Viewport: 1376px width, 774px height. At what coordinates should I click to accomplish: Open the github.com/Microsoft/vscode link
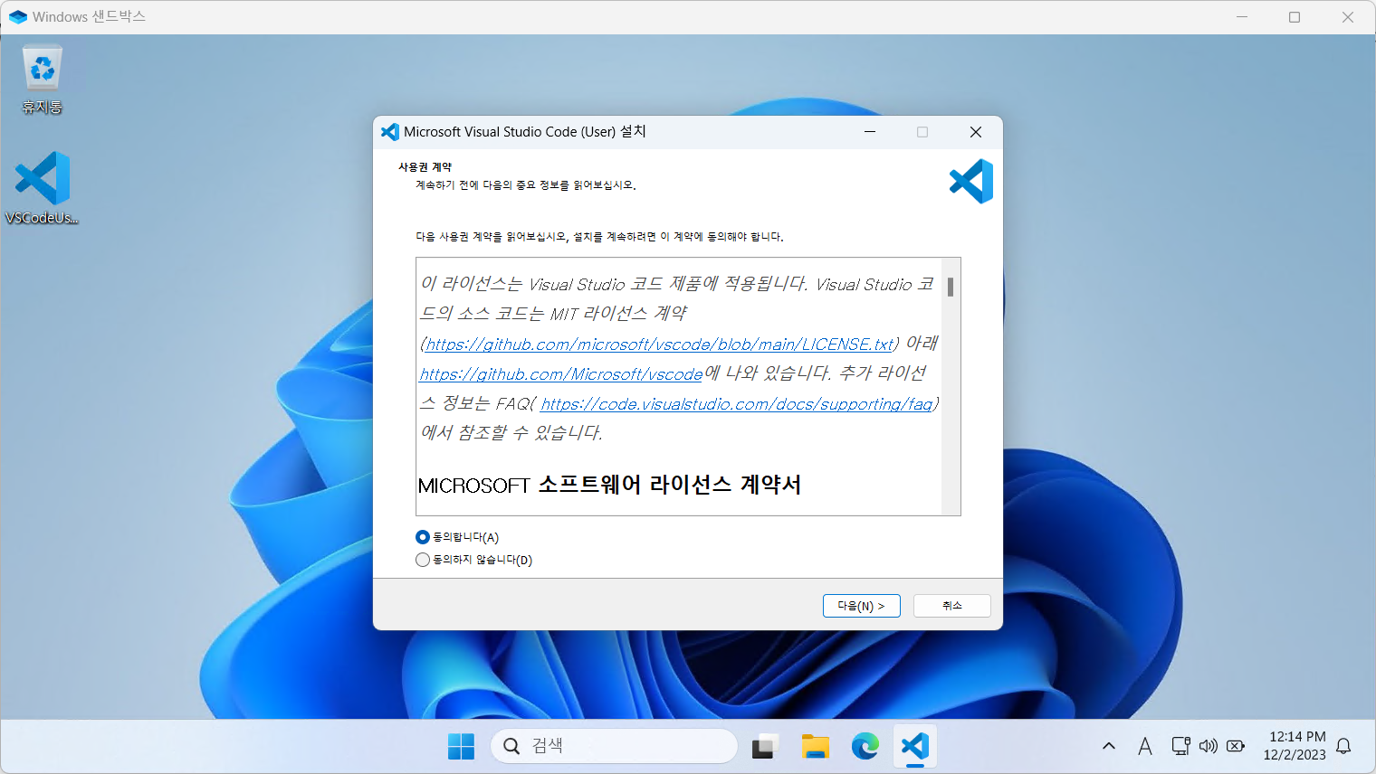561,374
